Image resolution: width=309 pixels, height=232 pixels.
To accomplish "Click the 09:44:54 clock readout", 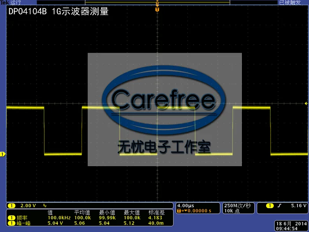I will tap(287, 228).
